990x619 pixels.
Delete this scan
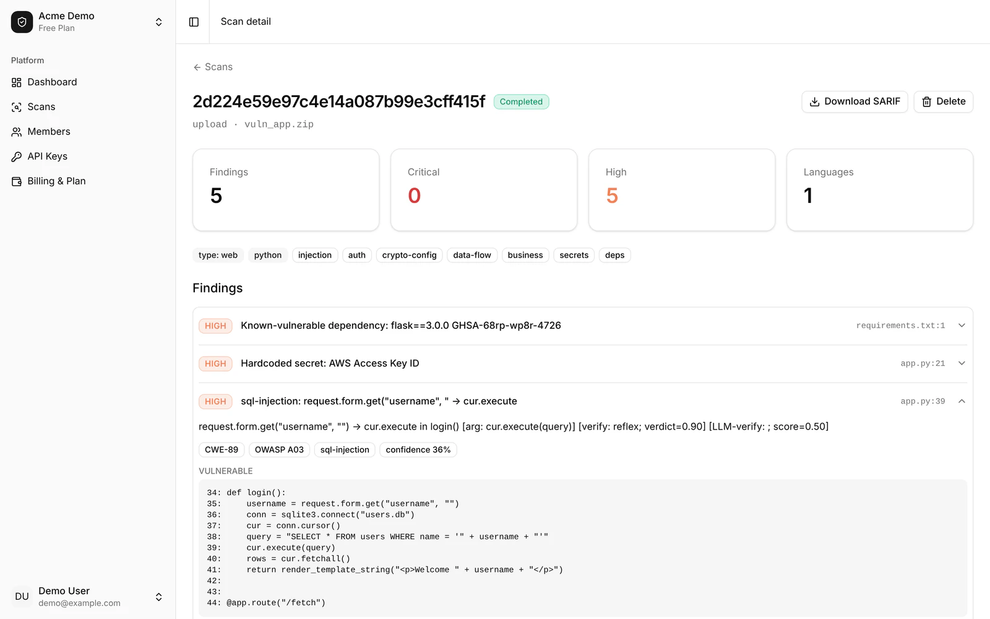pos(943,102)
